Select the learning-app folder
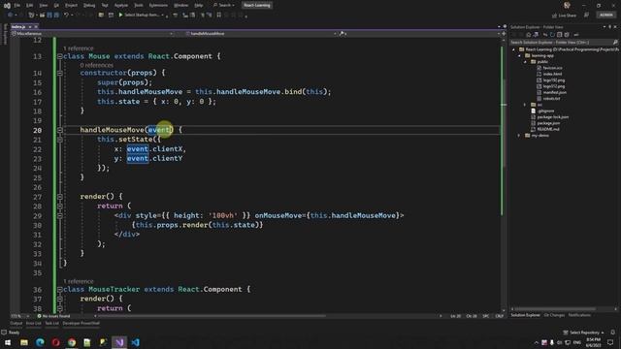621x349 pixels. click(541, 56)
